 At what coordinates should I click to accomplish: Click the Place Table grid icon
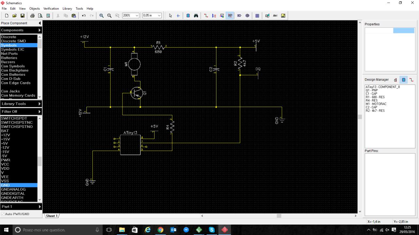(257, 16)
